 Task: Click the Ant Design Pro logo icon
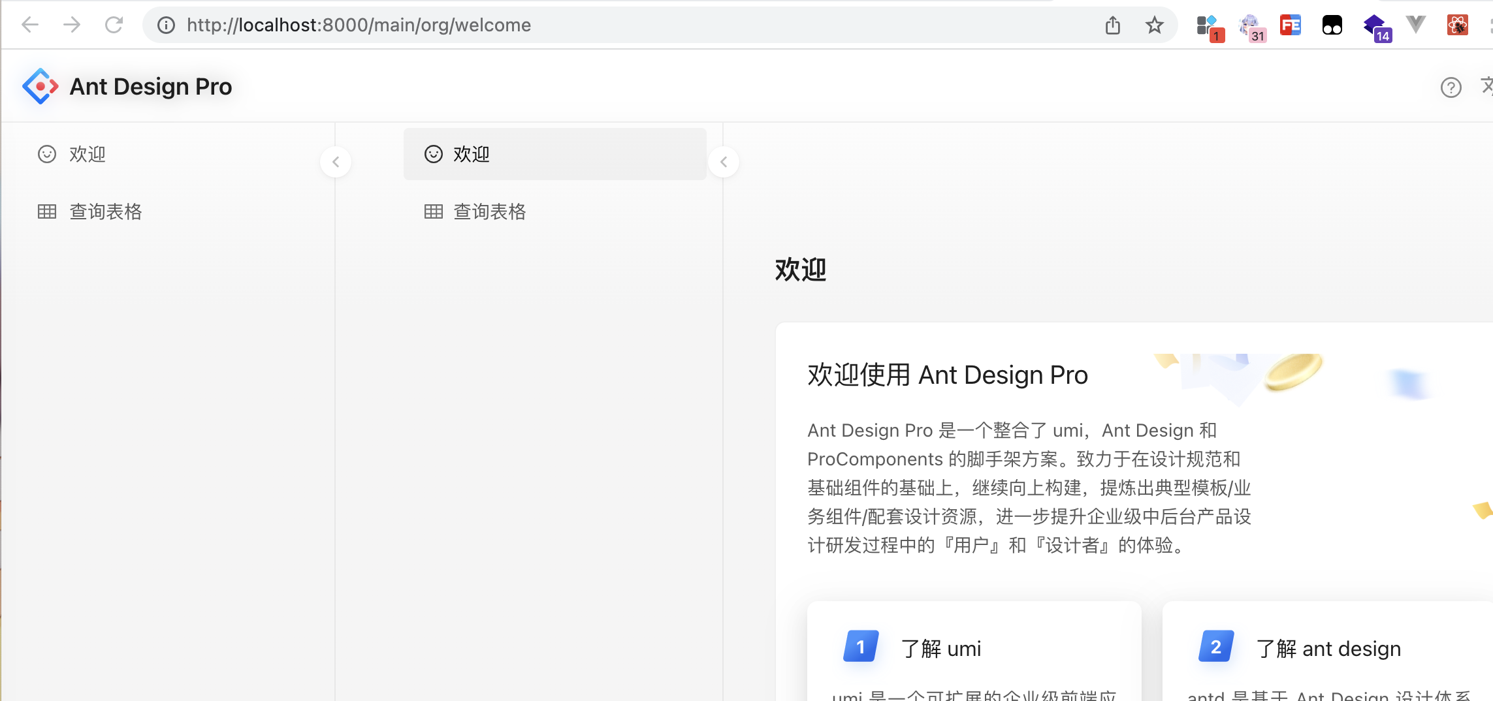click(40, 86)
